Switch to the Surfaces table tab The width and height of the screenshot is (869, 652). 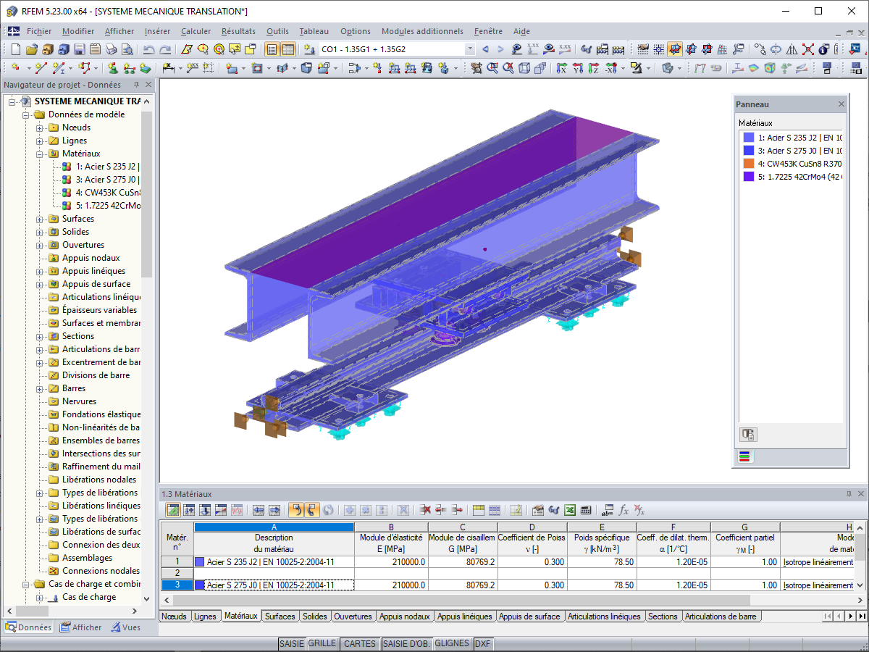(x=280, y=617)
